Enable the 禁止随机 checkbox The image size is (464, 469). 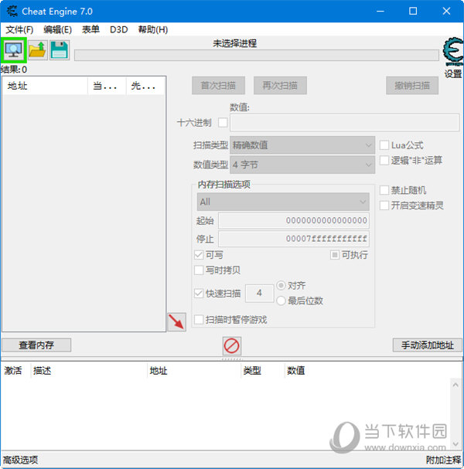384,190
